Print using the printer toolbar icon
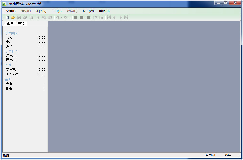Image resolution: width=243 pixels, height=160 pixels. tap(31, 17)
